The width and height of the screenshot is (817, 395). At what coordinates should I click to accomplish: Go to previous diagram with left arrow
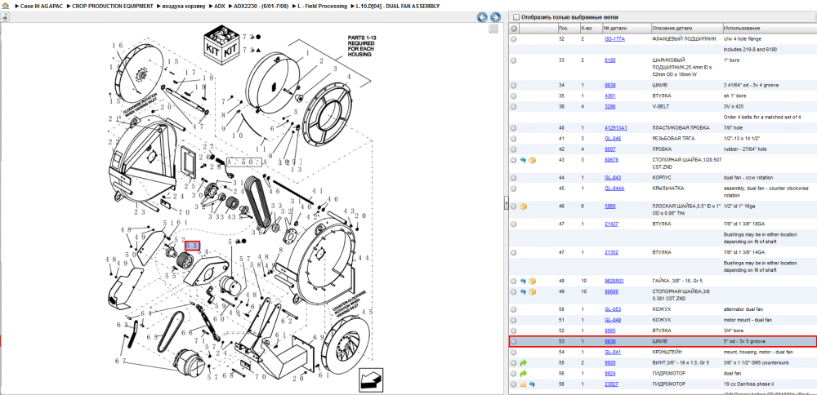coord(483,17)
